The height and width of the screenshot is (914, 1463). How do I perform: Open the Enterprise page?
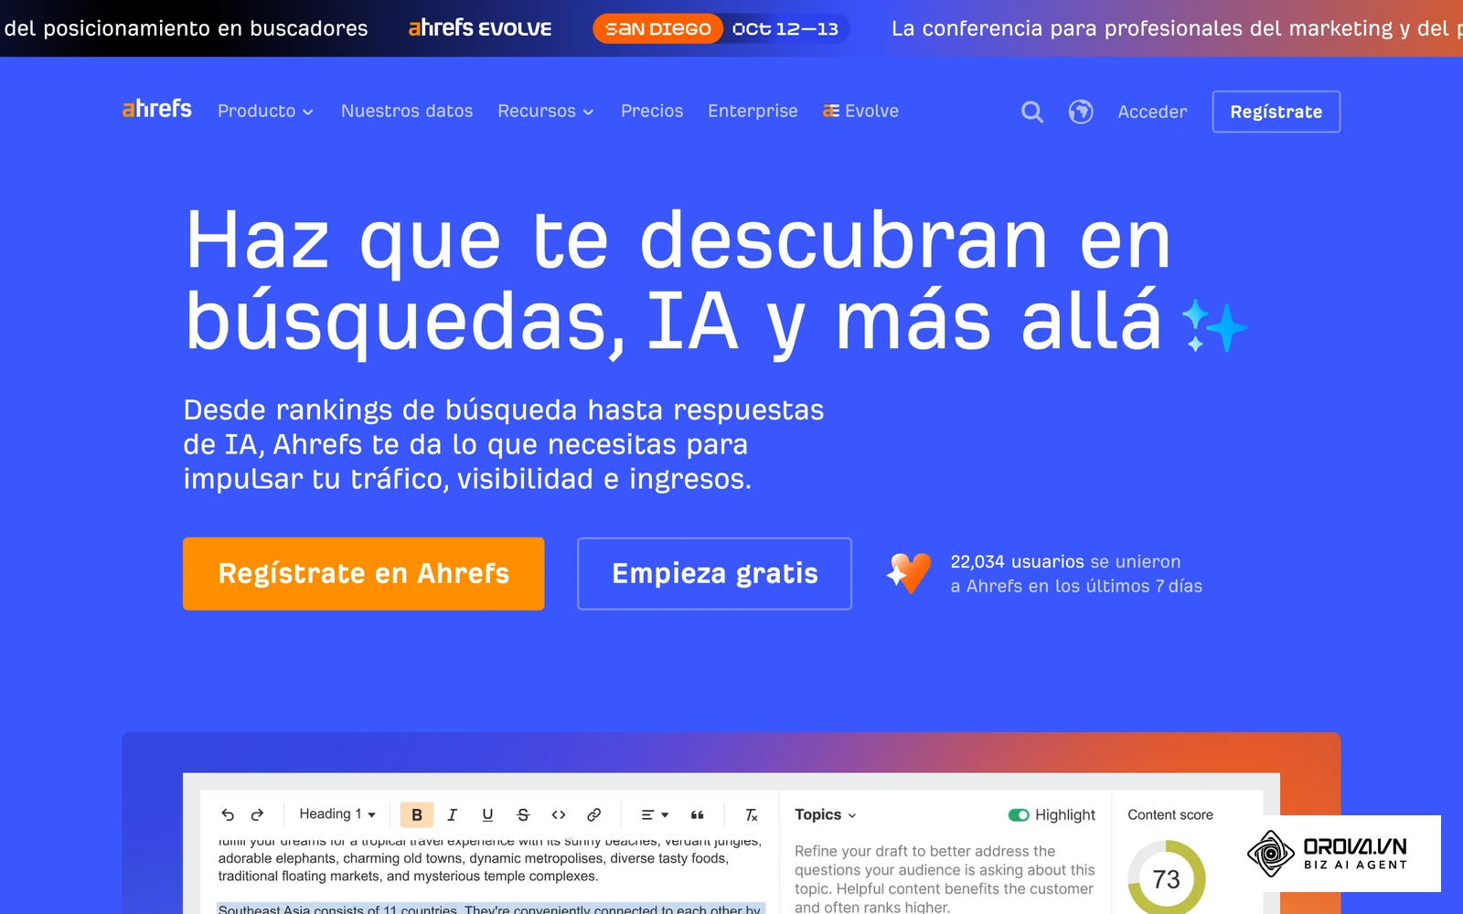753,111
